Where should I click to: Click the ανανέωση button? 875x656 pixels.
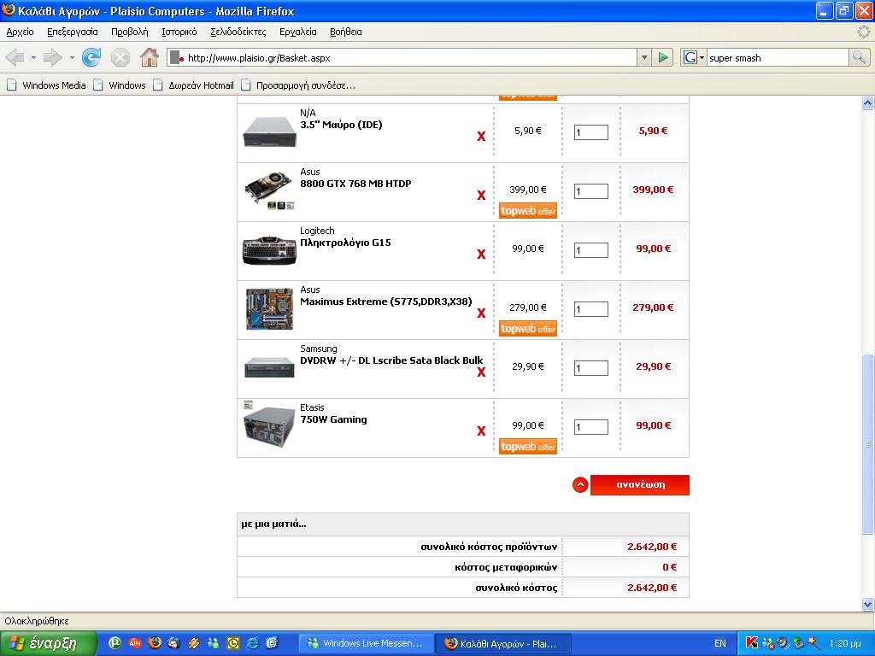[x=639, y=485]
